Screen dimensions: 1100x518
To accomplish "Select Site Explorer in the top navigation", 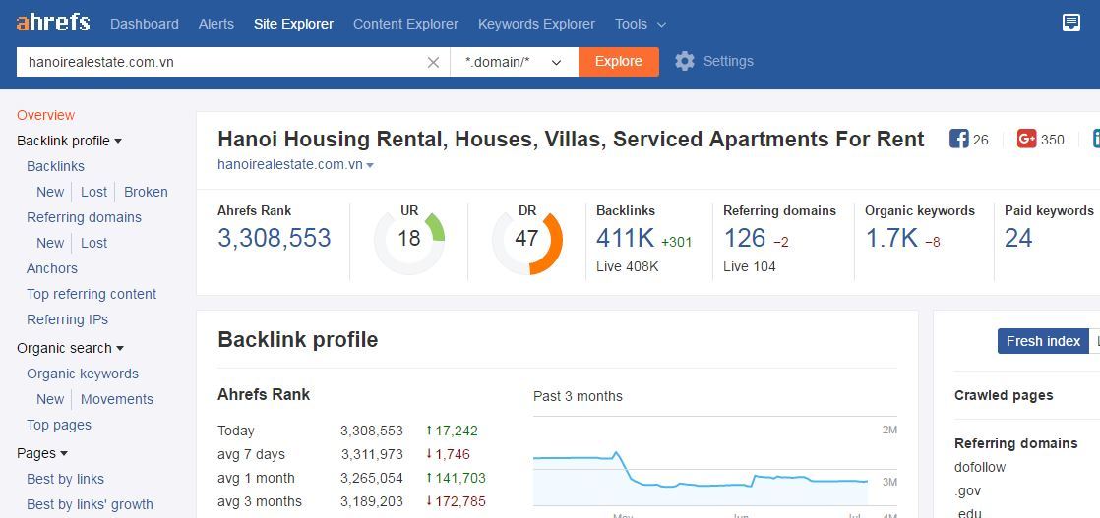I will 293,24.
